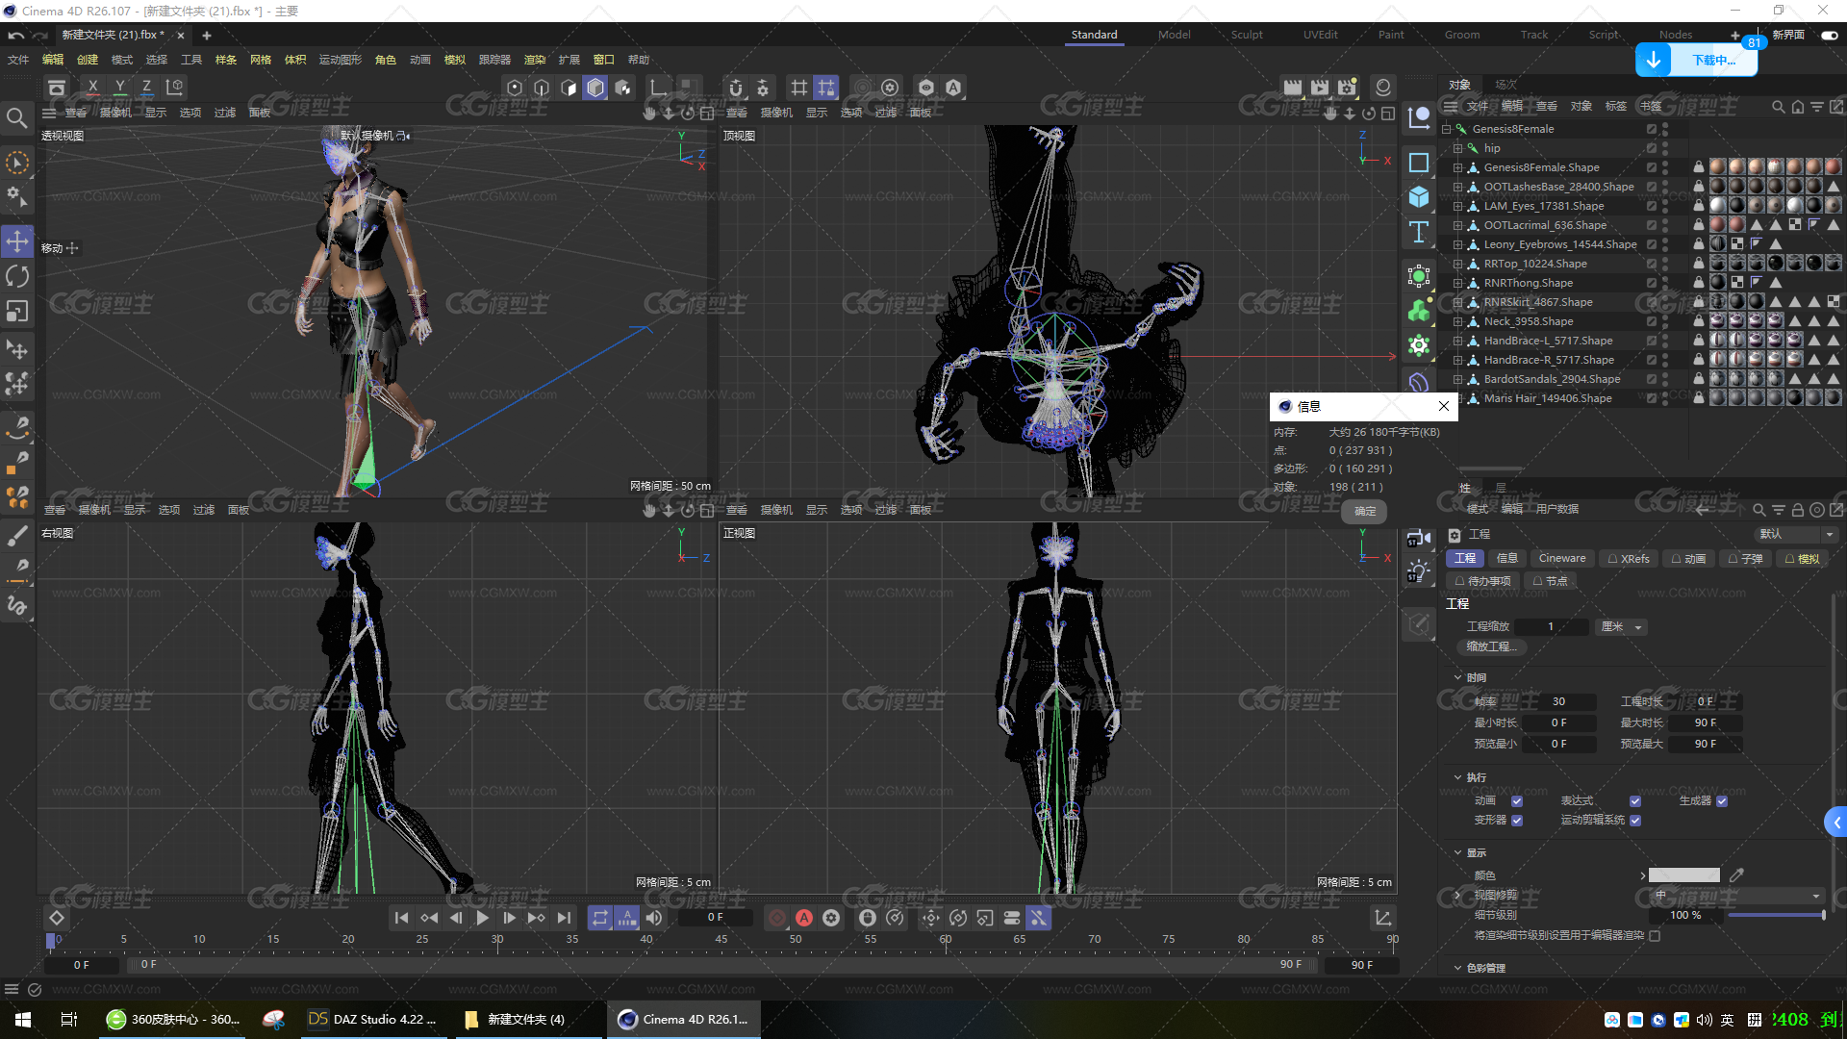The height and width of the screenshot is (1039, 1847).
Task: Expand the hip tree node
Action: click(1457, 148)
